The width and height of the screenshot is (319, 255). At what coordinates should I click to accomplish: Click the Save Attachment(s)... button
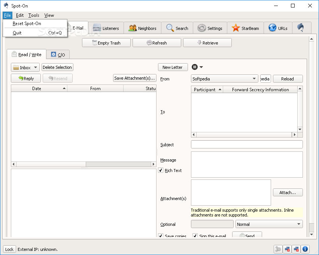click(x=135, y=78)
